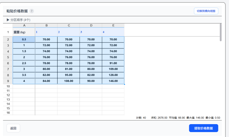Click the 重量 (kg) header cell
This screenshot has height=137, width=229.
(x=24, y=32)
